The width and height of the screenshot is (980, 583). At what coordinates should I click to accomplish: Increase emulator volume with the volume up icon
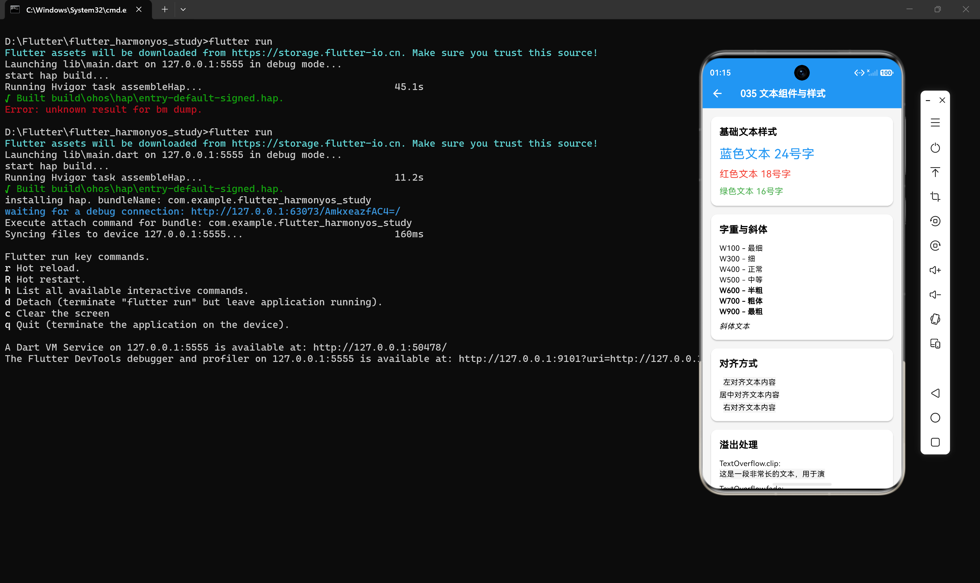point(935,270)
